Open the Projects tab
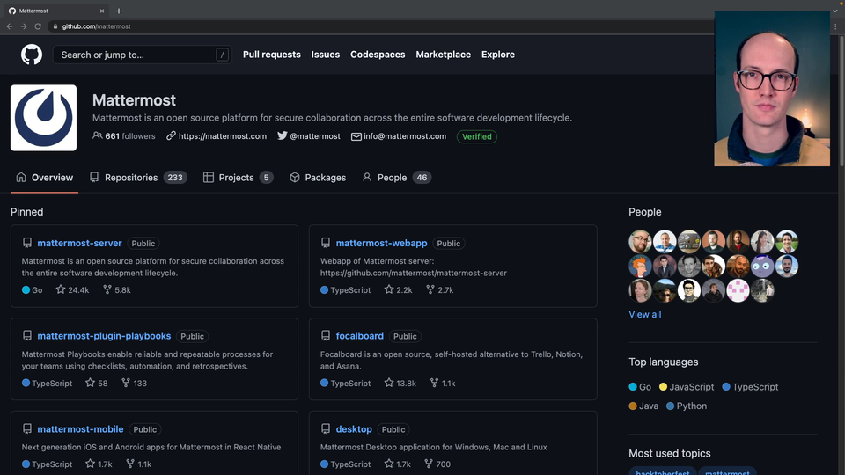Viewport: 845px width, 475px height. (237, 178)
